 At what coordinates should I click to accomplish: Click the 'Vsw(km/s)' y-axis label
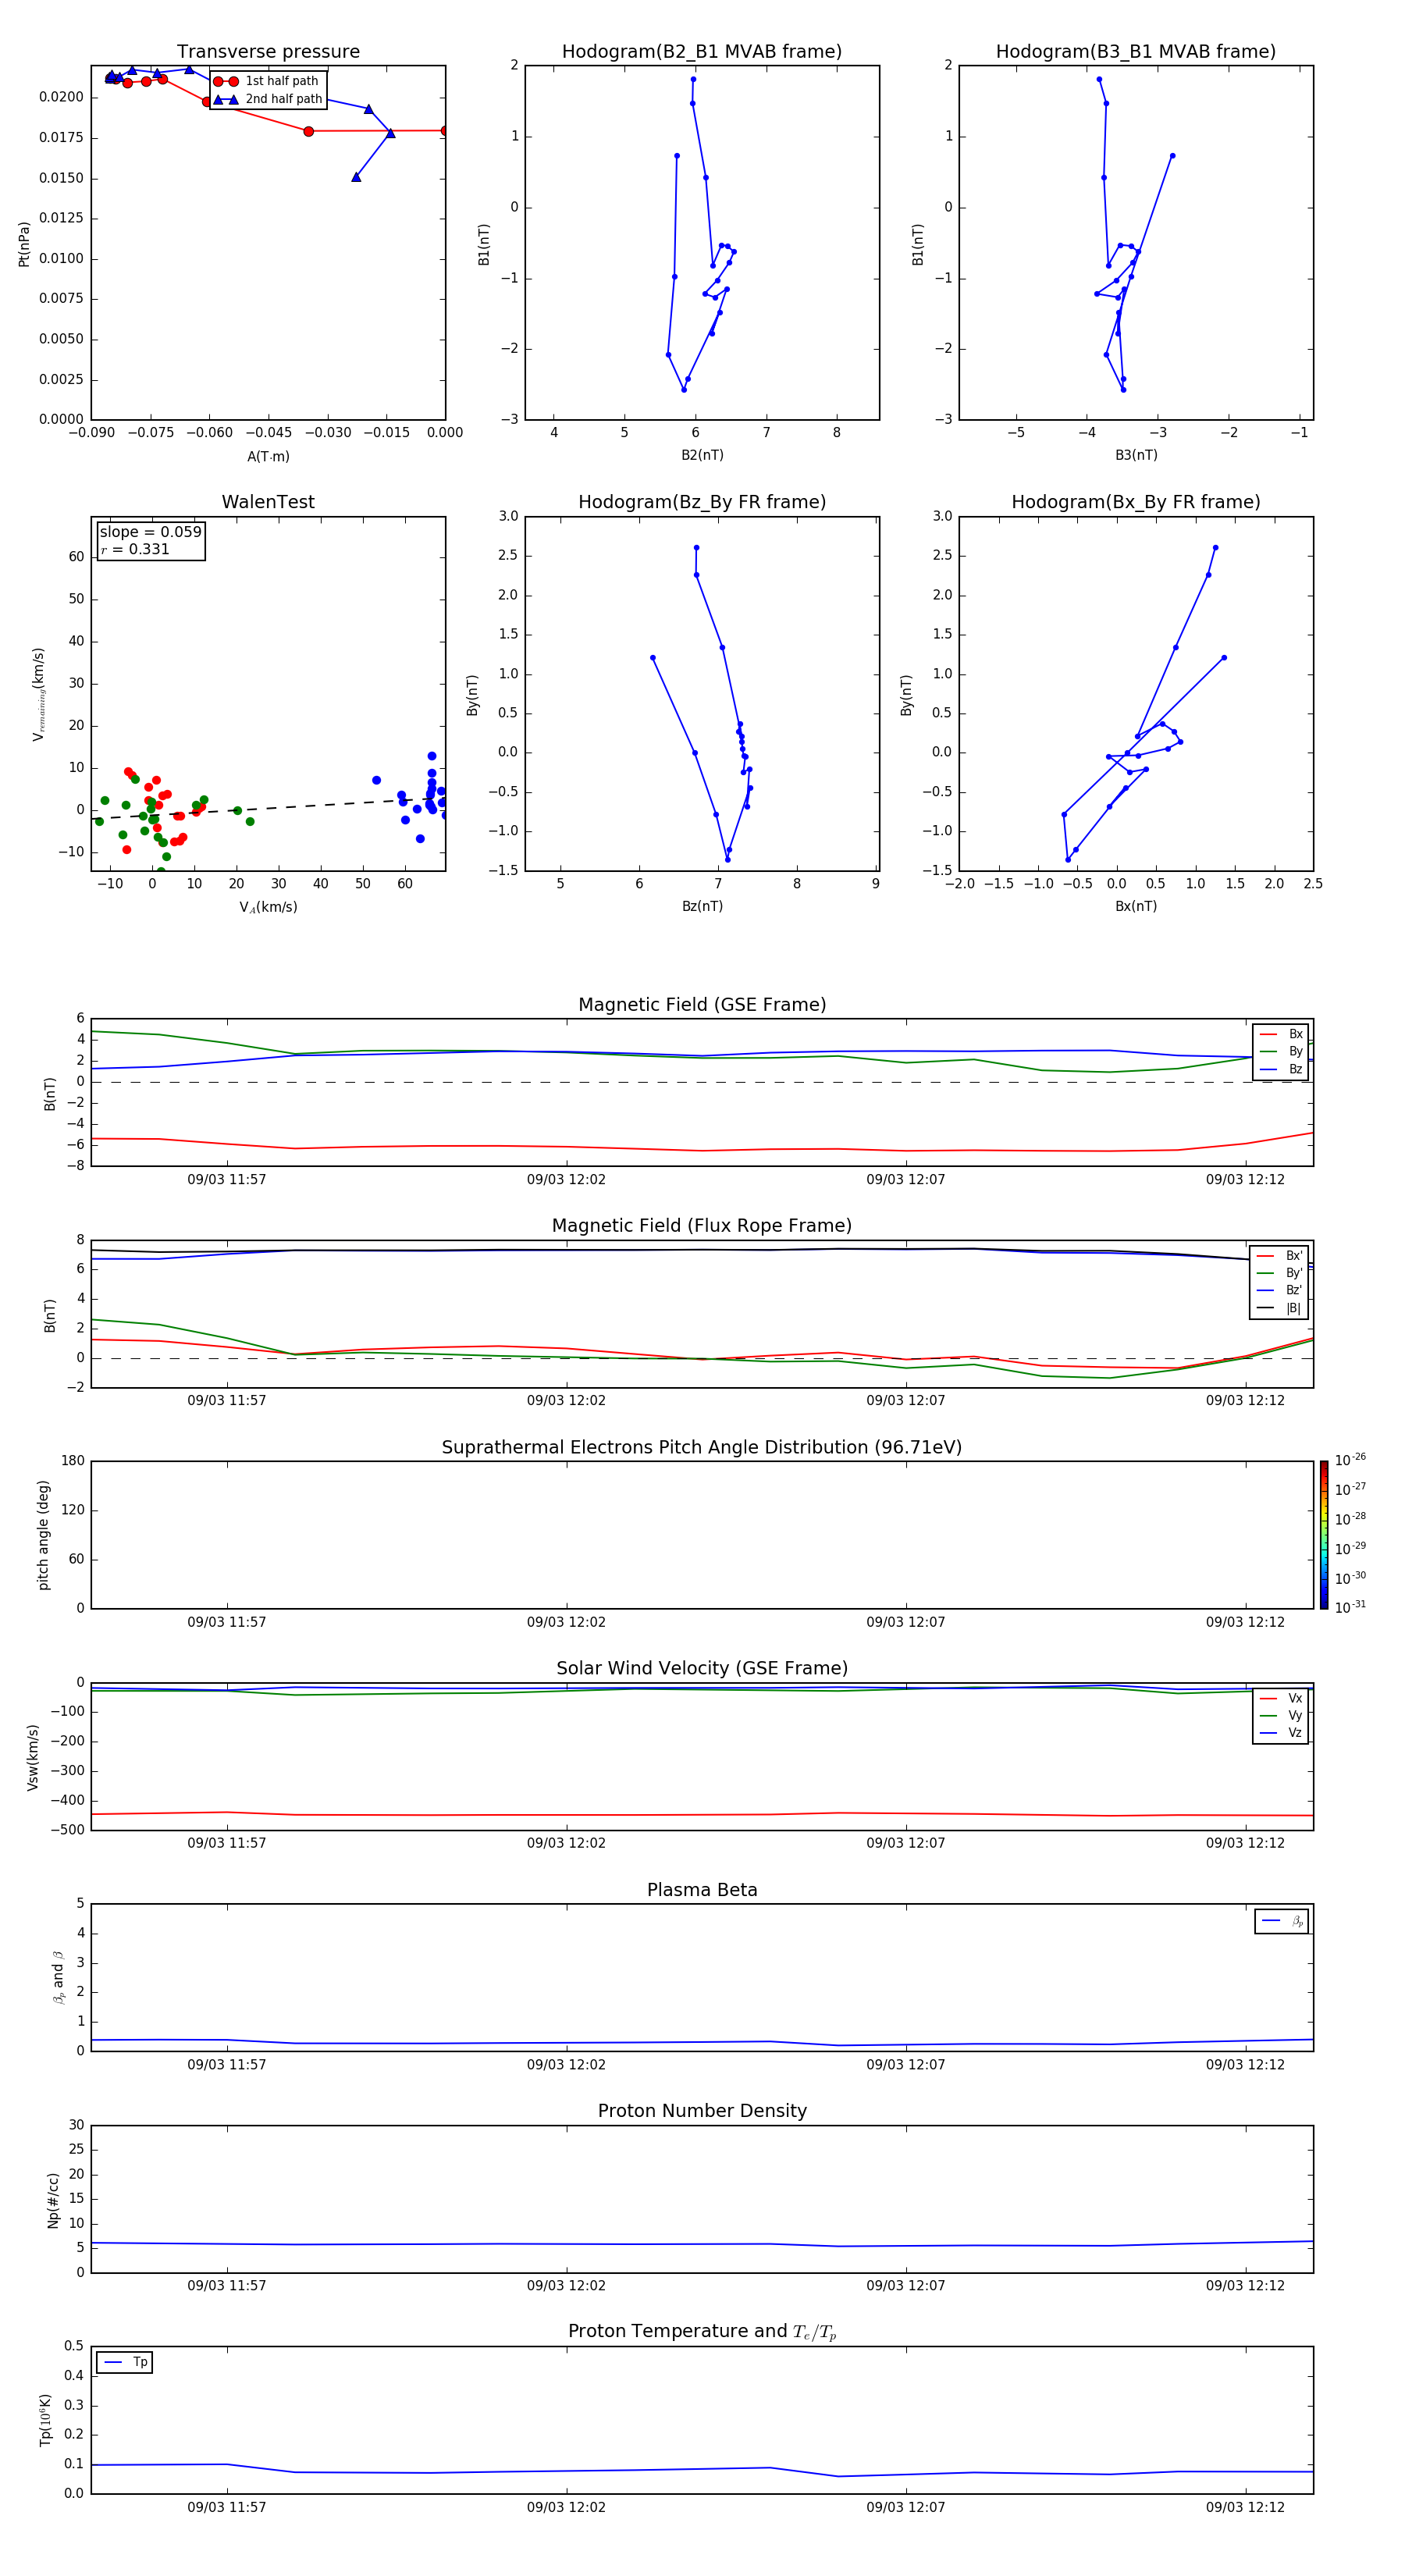(33, 1757)
